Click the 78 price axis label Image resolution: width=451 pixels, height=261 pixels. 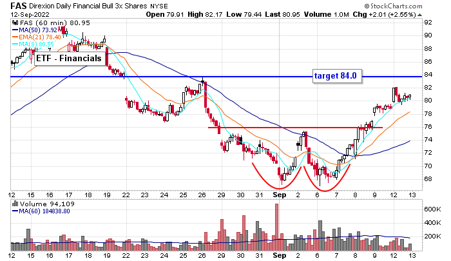pyautogui.click(x=428, y=113)
